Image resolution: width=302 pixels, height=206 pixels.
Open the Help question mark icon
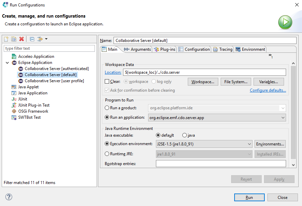(x=9, y=197)
